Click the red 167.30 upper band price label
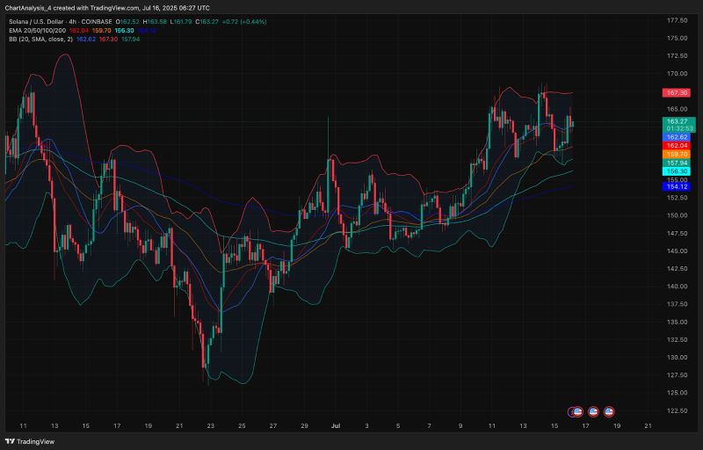This screenshot has height=450, width=703. [677, 92]
